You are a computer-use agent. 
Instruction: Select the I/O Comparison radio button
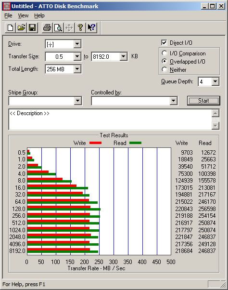(x=164, y=53)
